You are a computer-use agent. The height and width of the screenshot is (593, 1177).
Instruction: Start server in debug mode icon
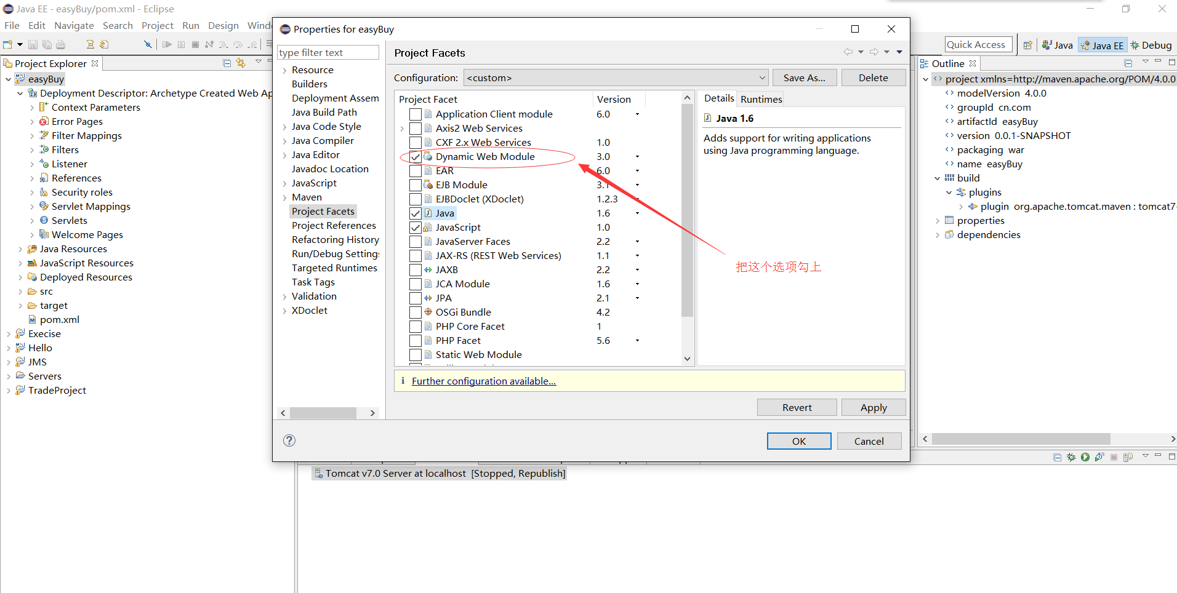(1071, 457)
